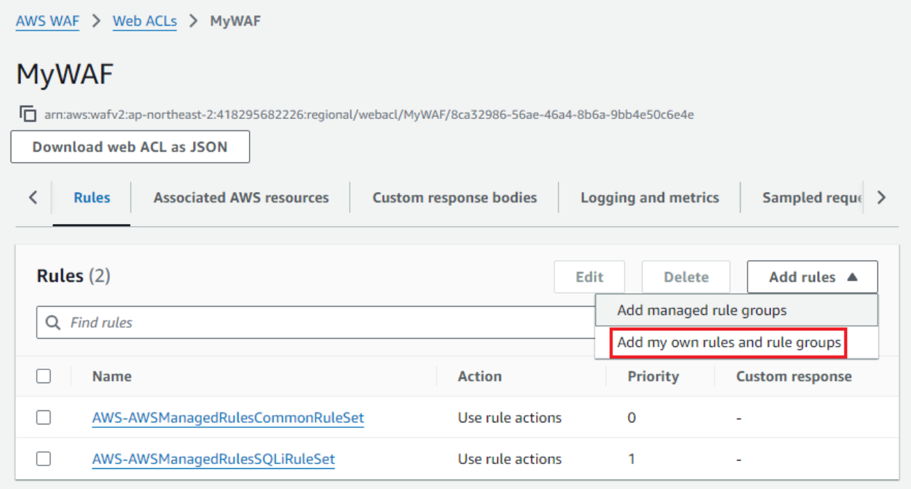Click the MyWAF page heading
This screenshot has height=489, width=911.
point(65,74)
